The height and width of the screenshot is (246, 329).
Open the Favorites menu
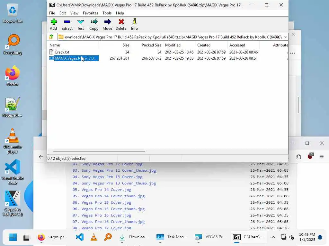coord(90,13)
